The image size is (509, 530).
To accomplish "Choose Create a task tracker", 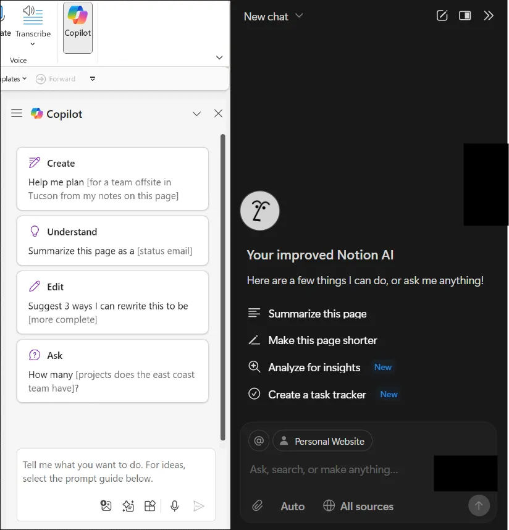I will click(307, 394).
